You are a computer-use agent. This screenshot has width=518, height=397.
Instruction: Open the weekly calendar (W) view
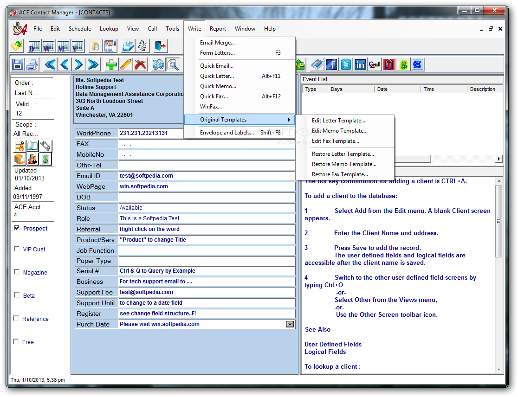(x=49, y=46)
